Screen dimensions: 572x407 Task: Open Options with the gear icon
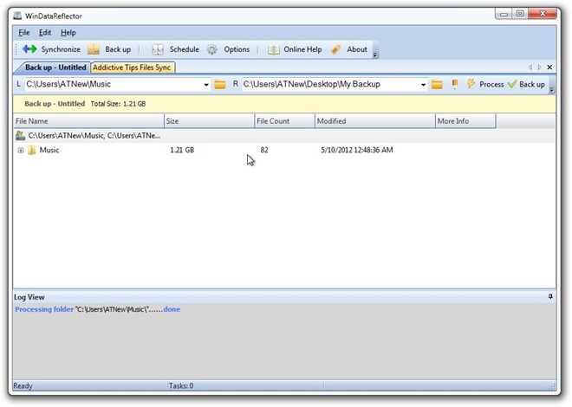[212, 49]
